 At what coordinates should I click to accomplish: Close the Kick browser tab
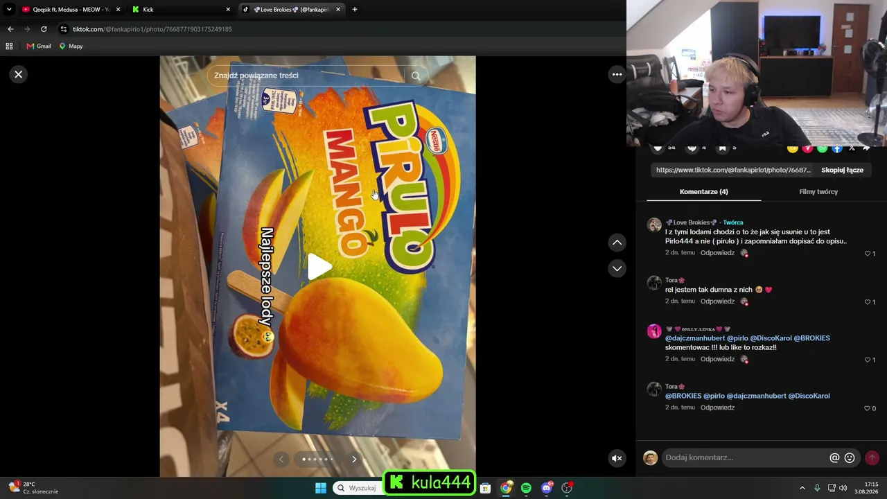228,10
